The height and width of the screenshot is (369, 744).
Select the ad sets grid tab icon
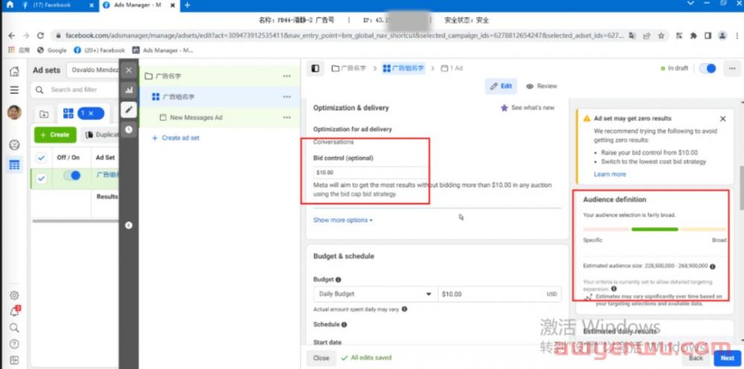(68, 113)
